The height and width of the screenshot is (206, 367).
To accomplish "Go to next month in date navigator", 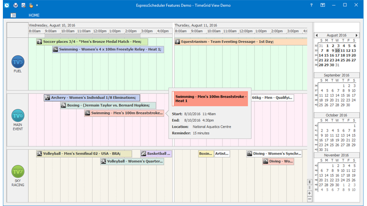I will (x=357, y=35).
